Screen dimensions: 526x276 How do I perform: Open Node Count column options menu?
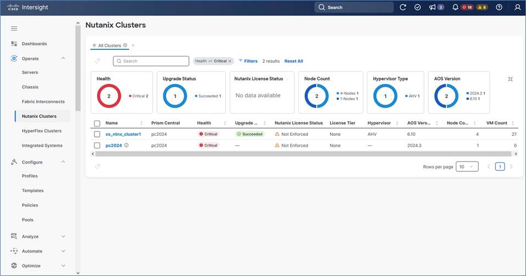coord(475,123)
